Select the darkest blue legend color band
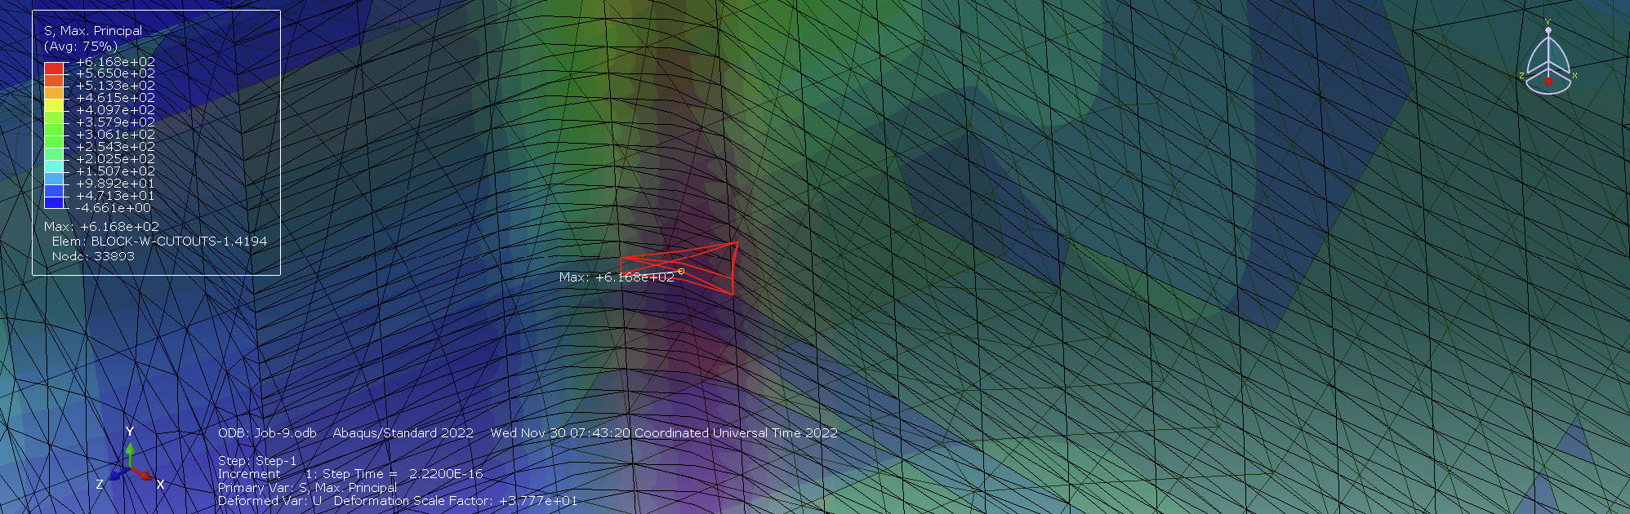The width and height of the screenshot is (1630, 514). (x=54, y=202)
